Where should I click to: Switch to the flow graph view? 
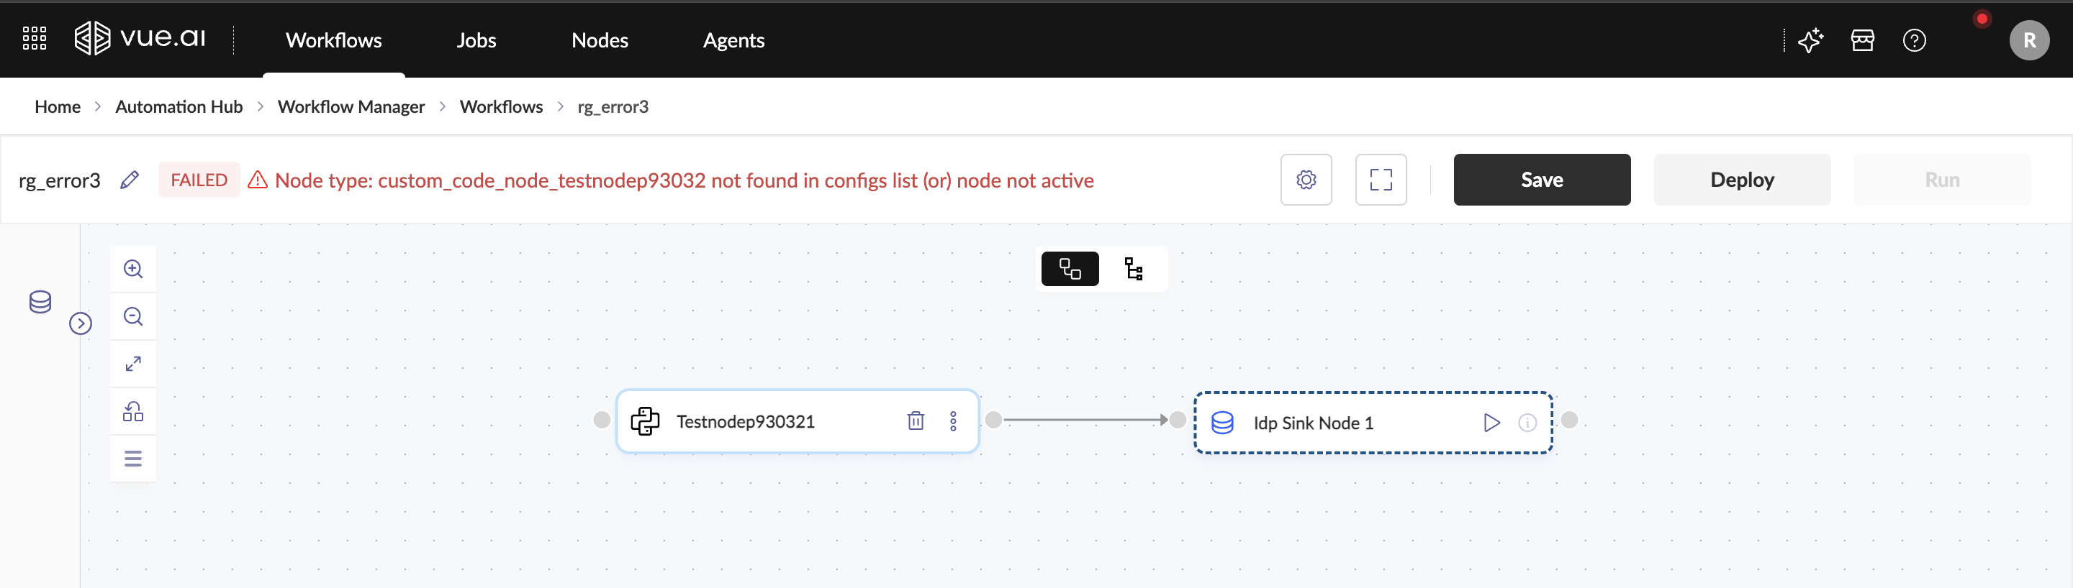(1070, 269)
